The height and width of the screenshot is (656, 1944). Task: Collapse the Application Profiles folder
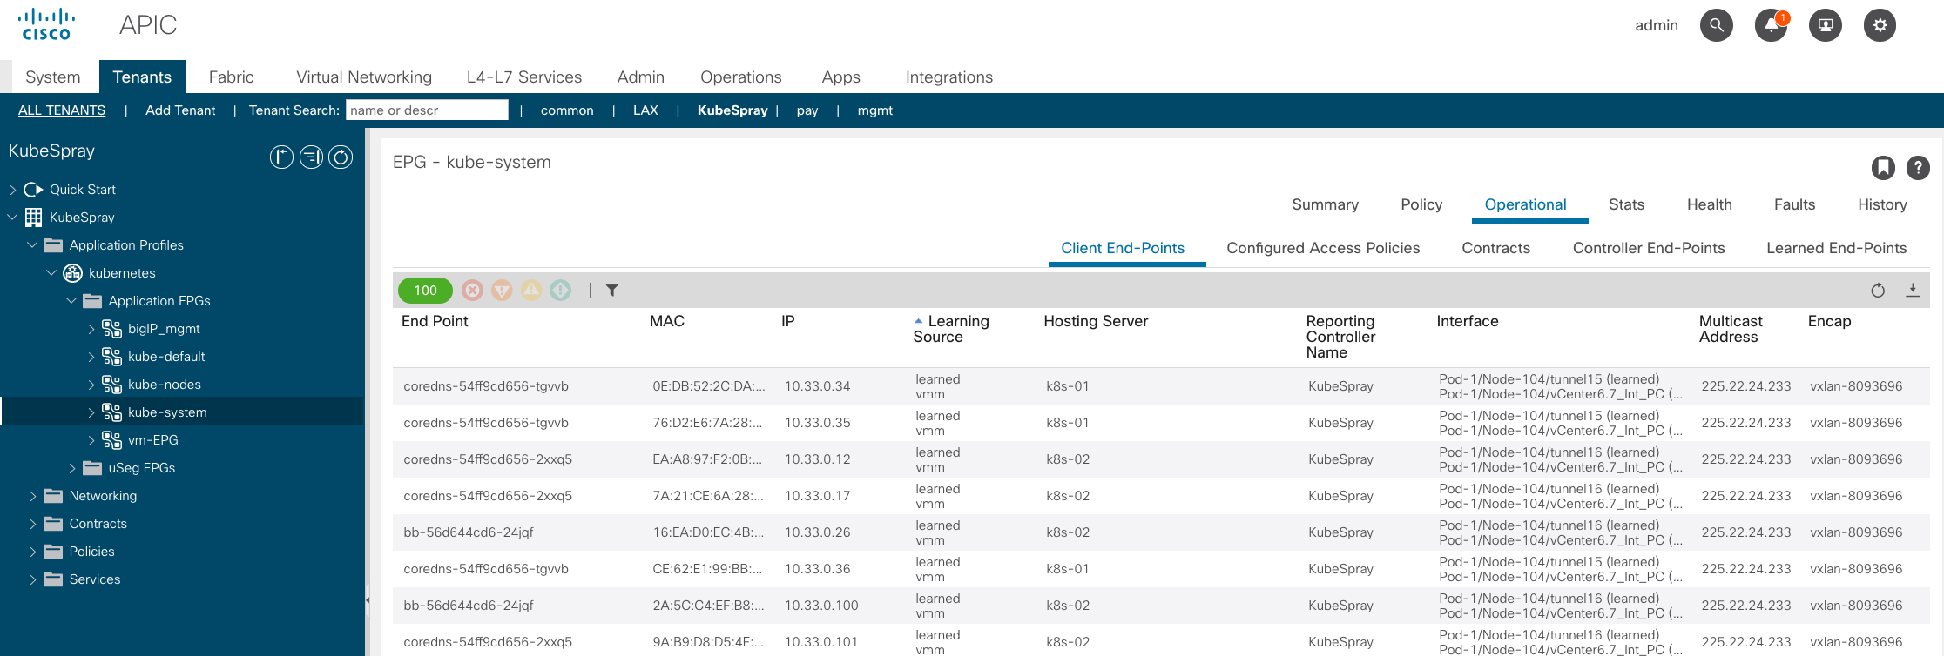[32, 245]
